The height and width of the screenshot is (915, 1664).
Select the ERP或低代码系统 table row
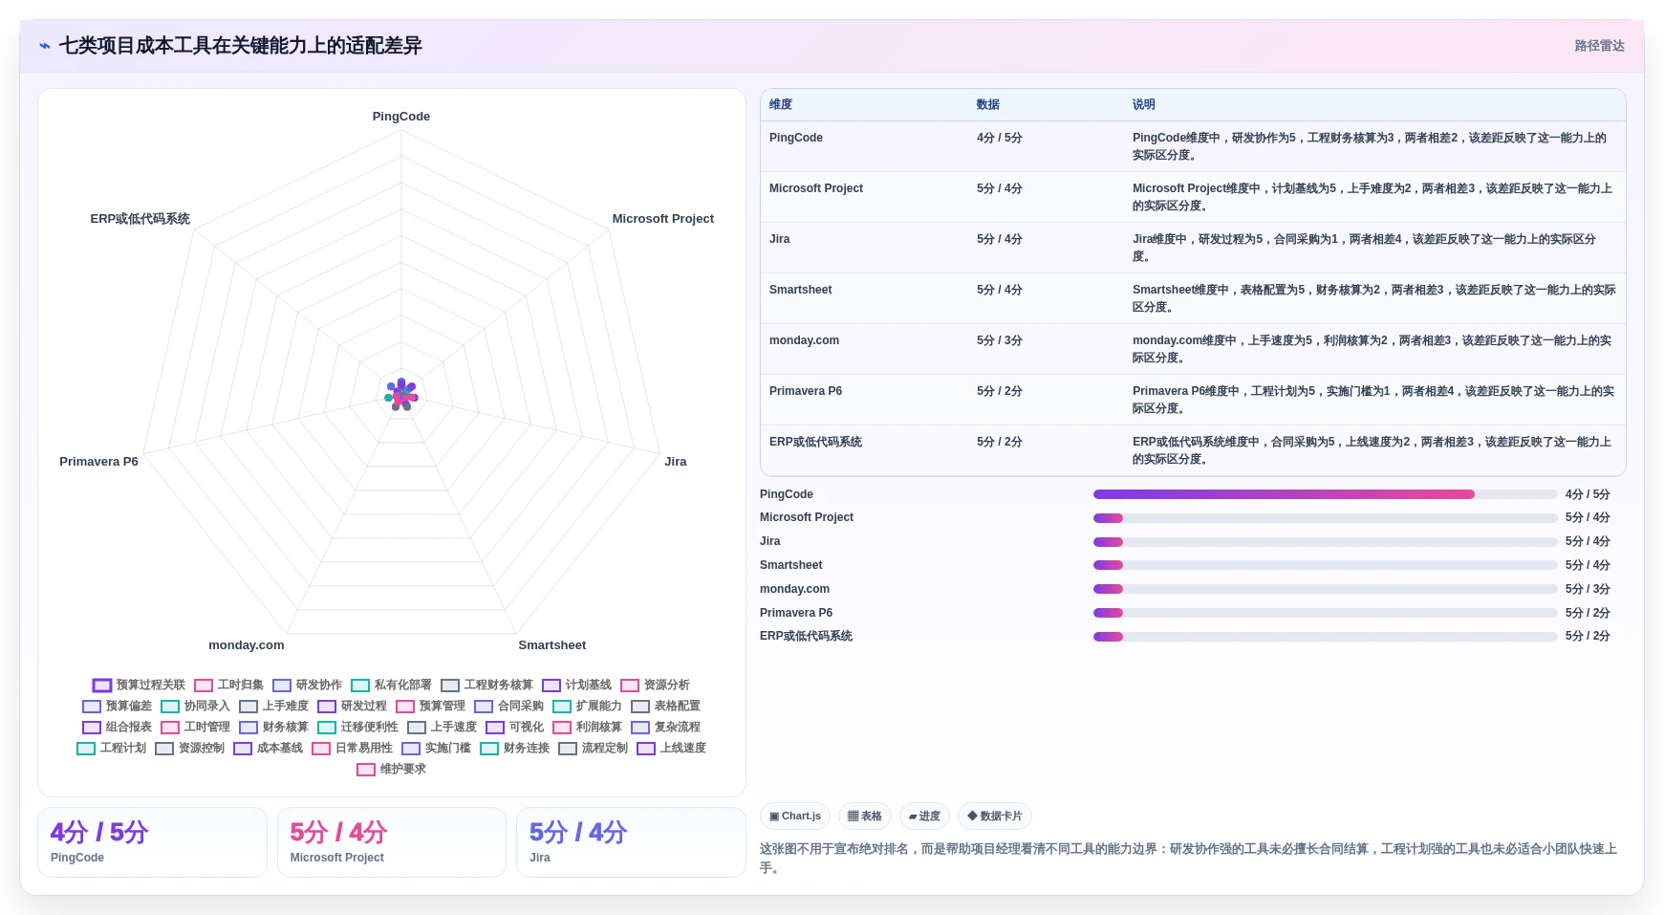pos(1193,450)
